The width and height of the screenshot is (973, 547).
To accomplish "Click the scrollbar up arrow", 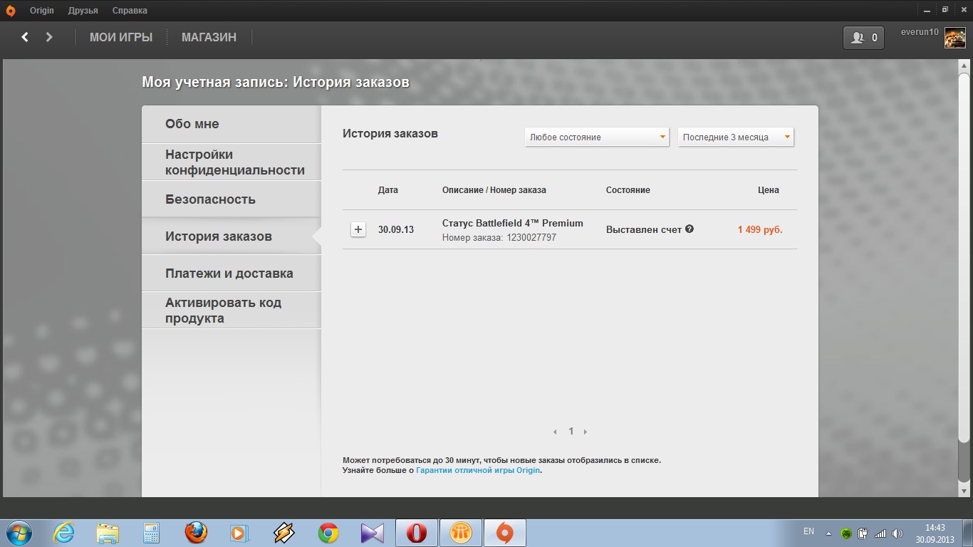I will 964,65.
